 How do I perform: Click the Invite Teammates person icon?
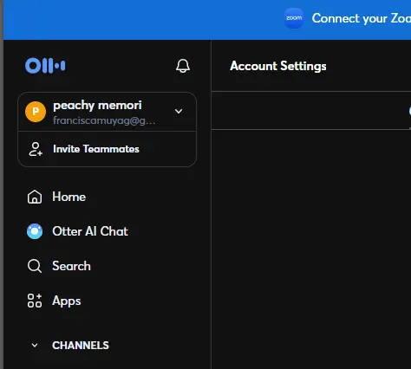click(x=36, y=149)
